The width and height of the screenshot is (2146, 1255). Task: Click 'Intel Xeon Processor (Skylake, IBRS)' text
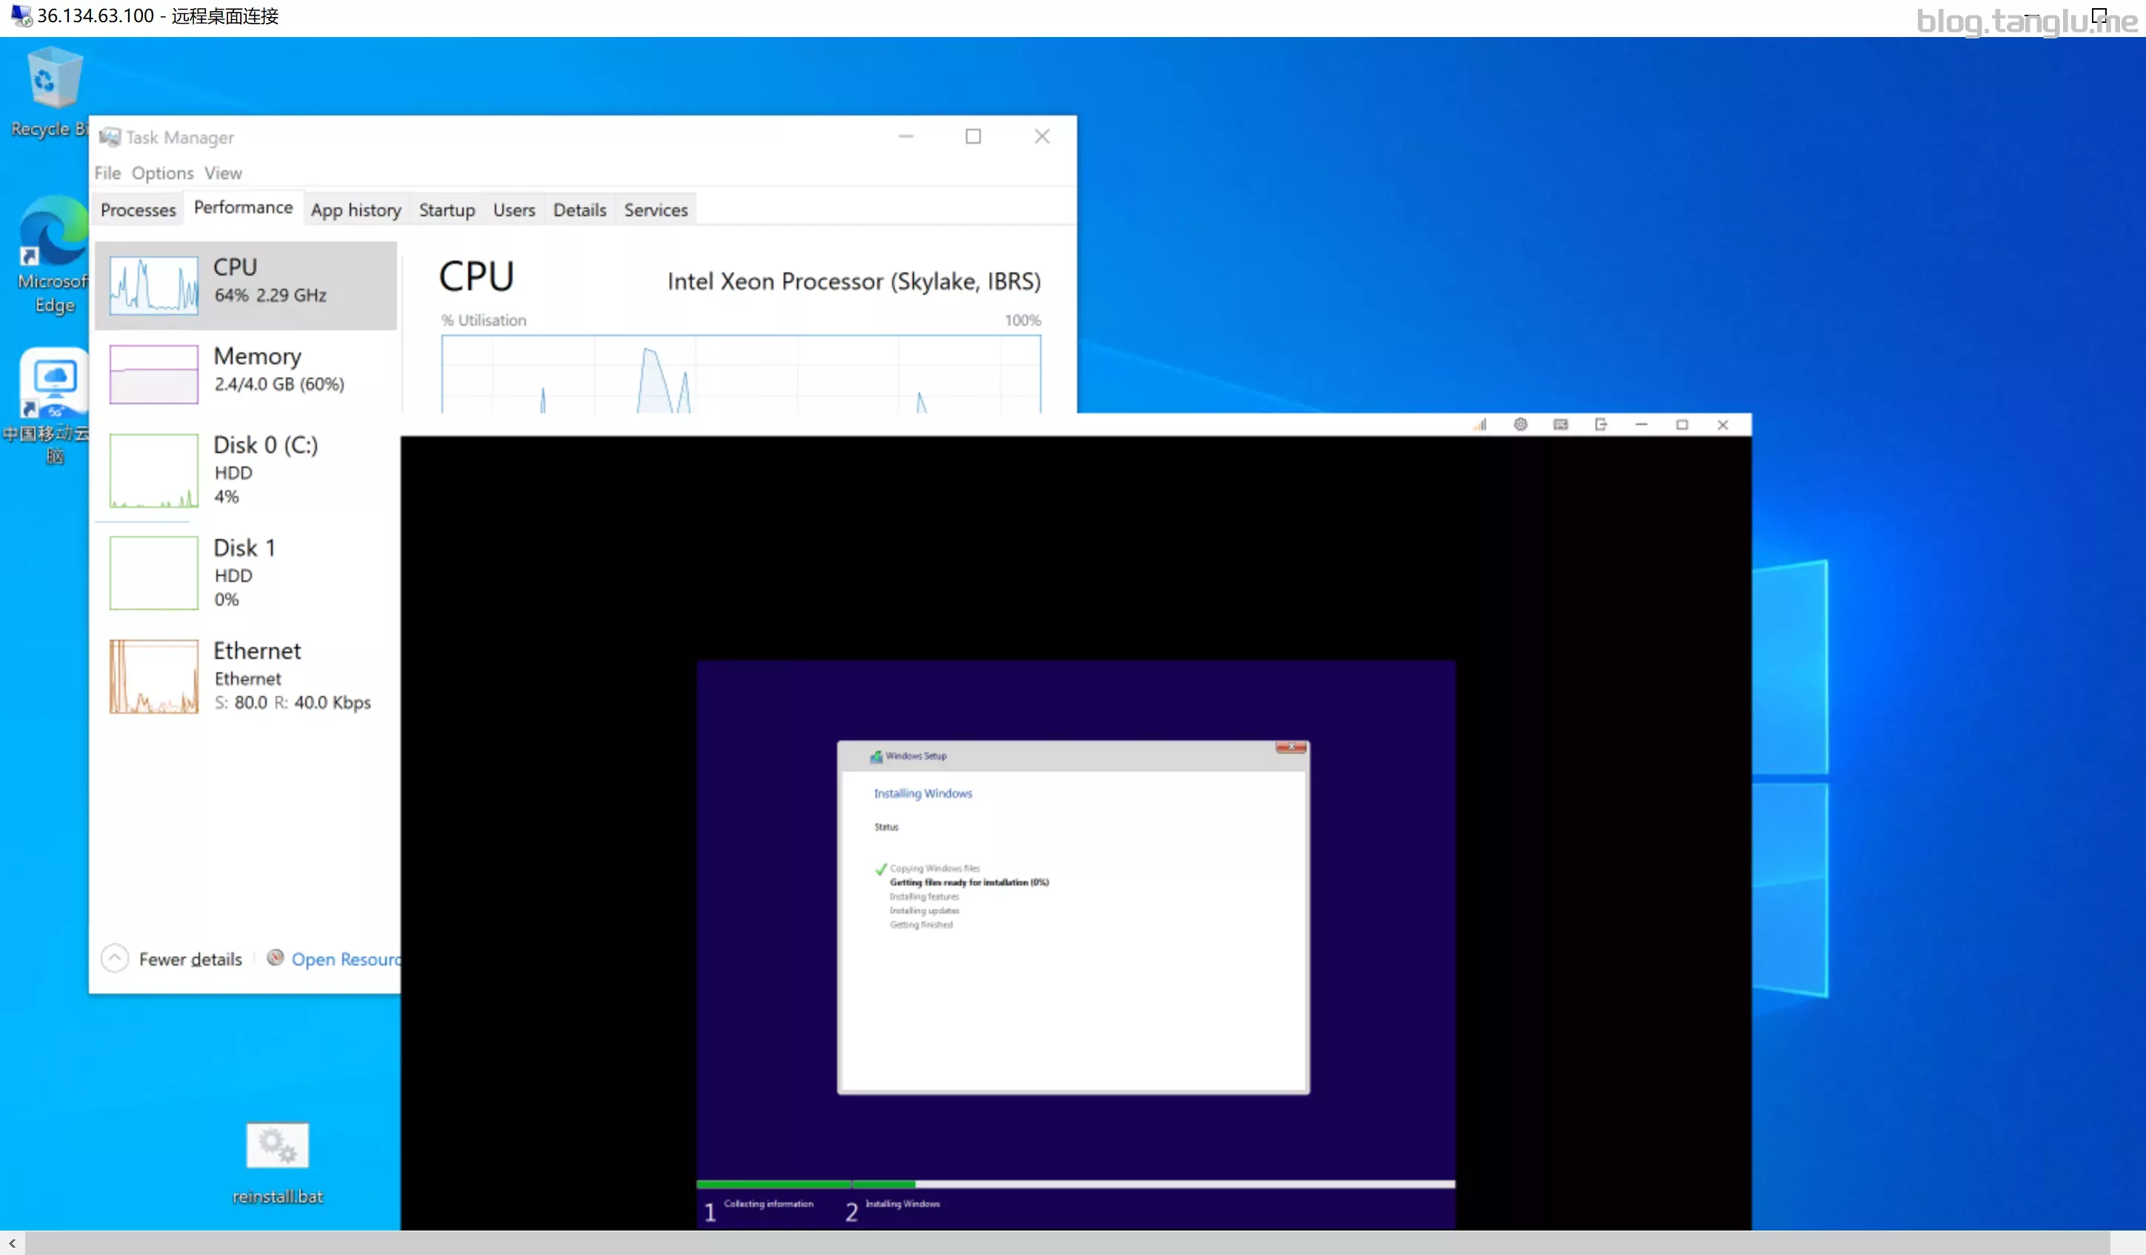click(854, 282)
